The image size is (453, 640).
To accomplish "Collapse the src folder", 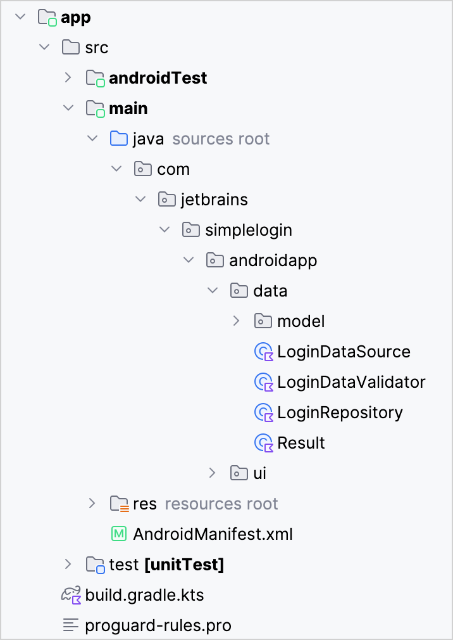I will [x=44, y=47].
